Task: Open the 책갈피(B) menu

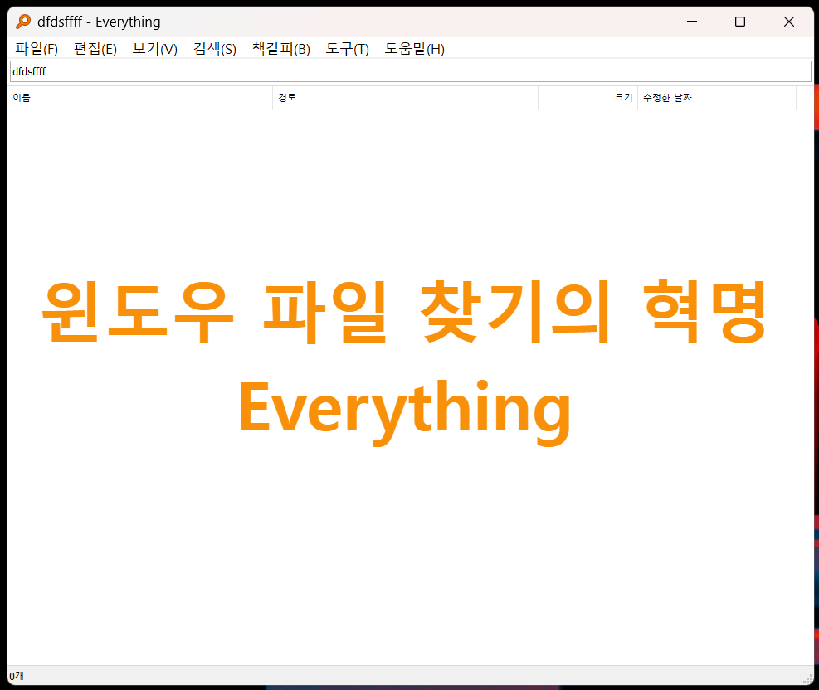Action: [x=281, y=49]
